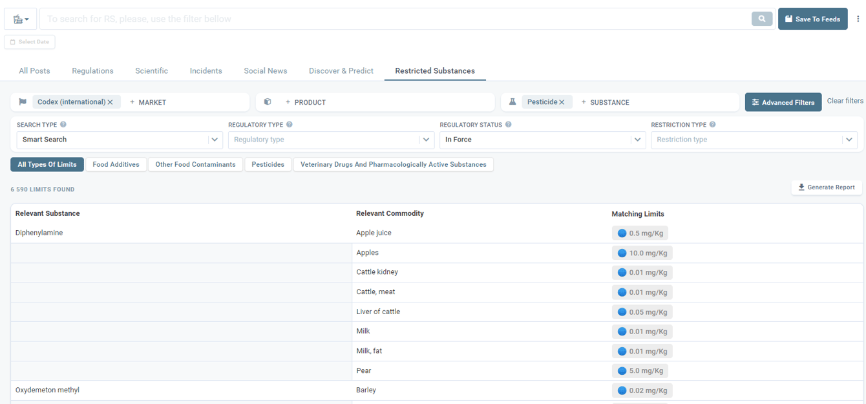Open the three-dot options menu
The height and width of the screenshot is (404, 866).
click(x=858, y=19)
